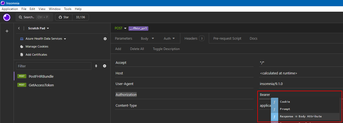Click the User-Agent header name field

coord(184,84)
